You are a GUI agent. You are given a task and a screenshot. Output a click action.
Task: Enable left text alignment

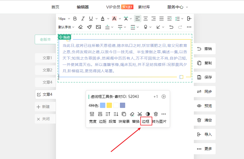pos(137,19)
